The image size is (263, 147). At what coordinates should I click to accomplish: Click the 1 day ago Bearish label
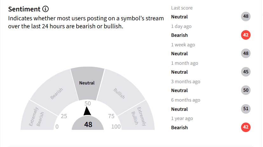point(179,35)
